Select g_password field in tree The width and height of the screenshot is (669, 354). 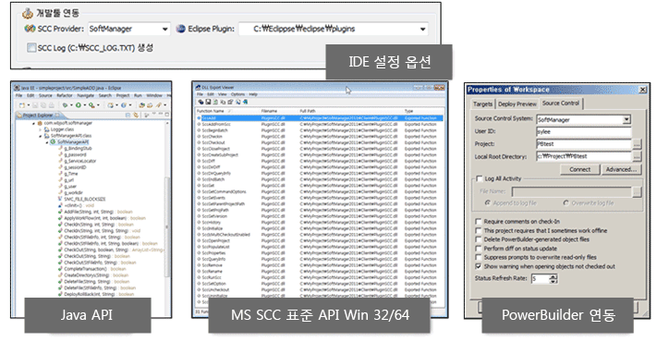tap(75, 154)
